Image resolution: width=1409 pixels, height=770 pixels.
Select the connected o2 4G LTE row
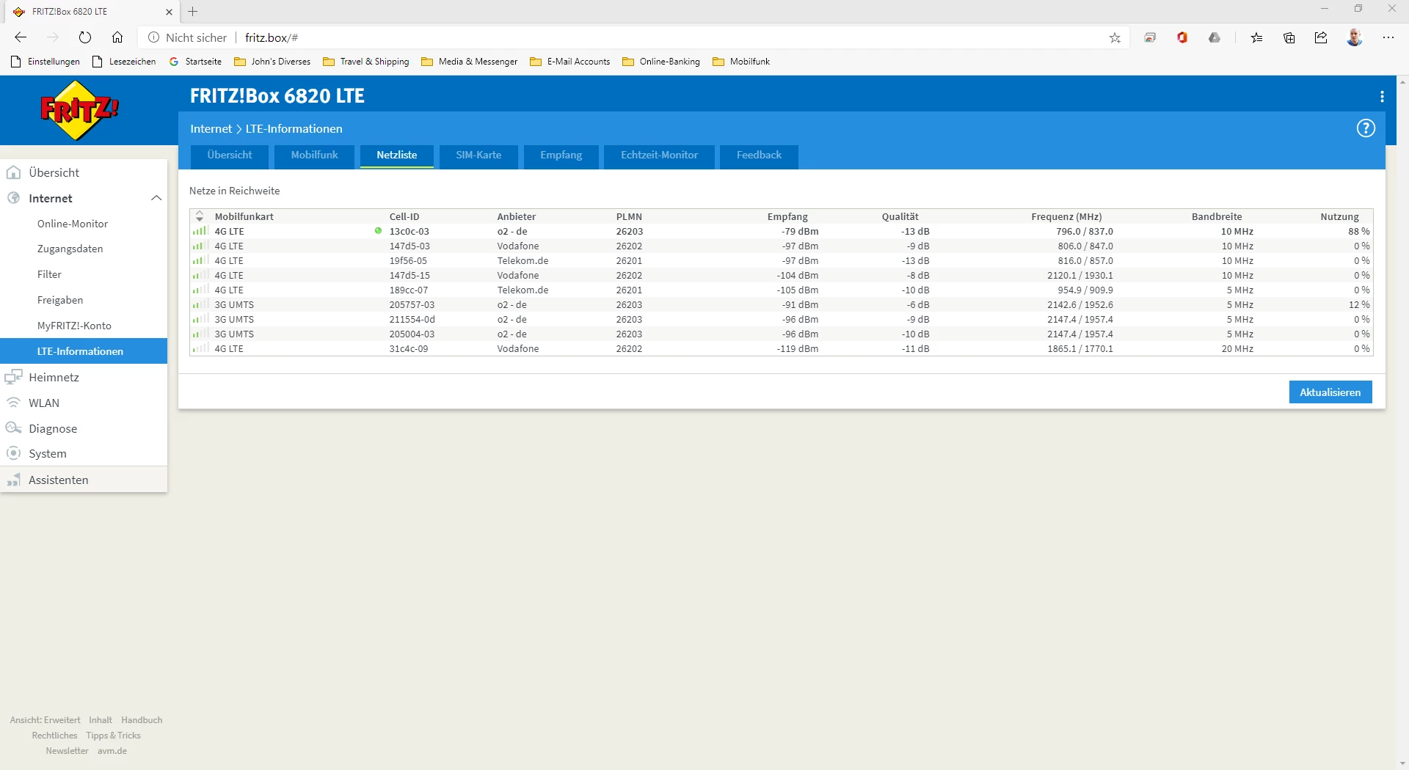[x=514, y=232]
